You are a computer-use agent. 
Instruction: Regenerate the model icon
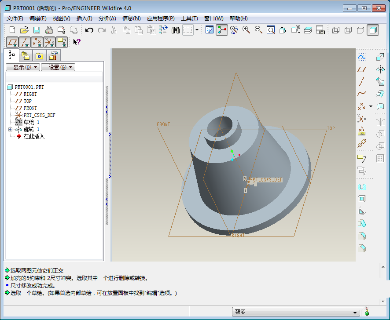(163, 30)
